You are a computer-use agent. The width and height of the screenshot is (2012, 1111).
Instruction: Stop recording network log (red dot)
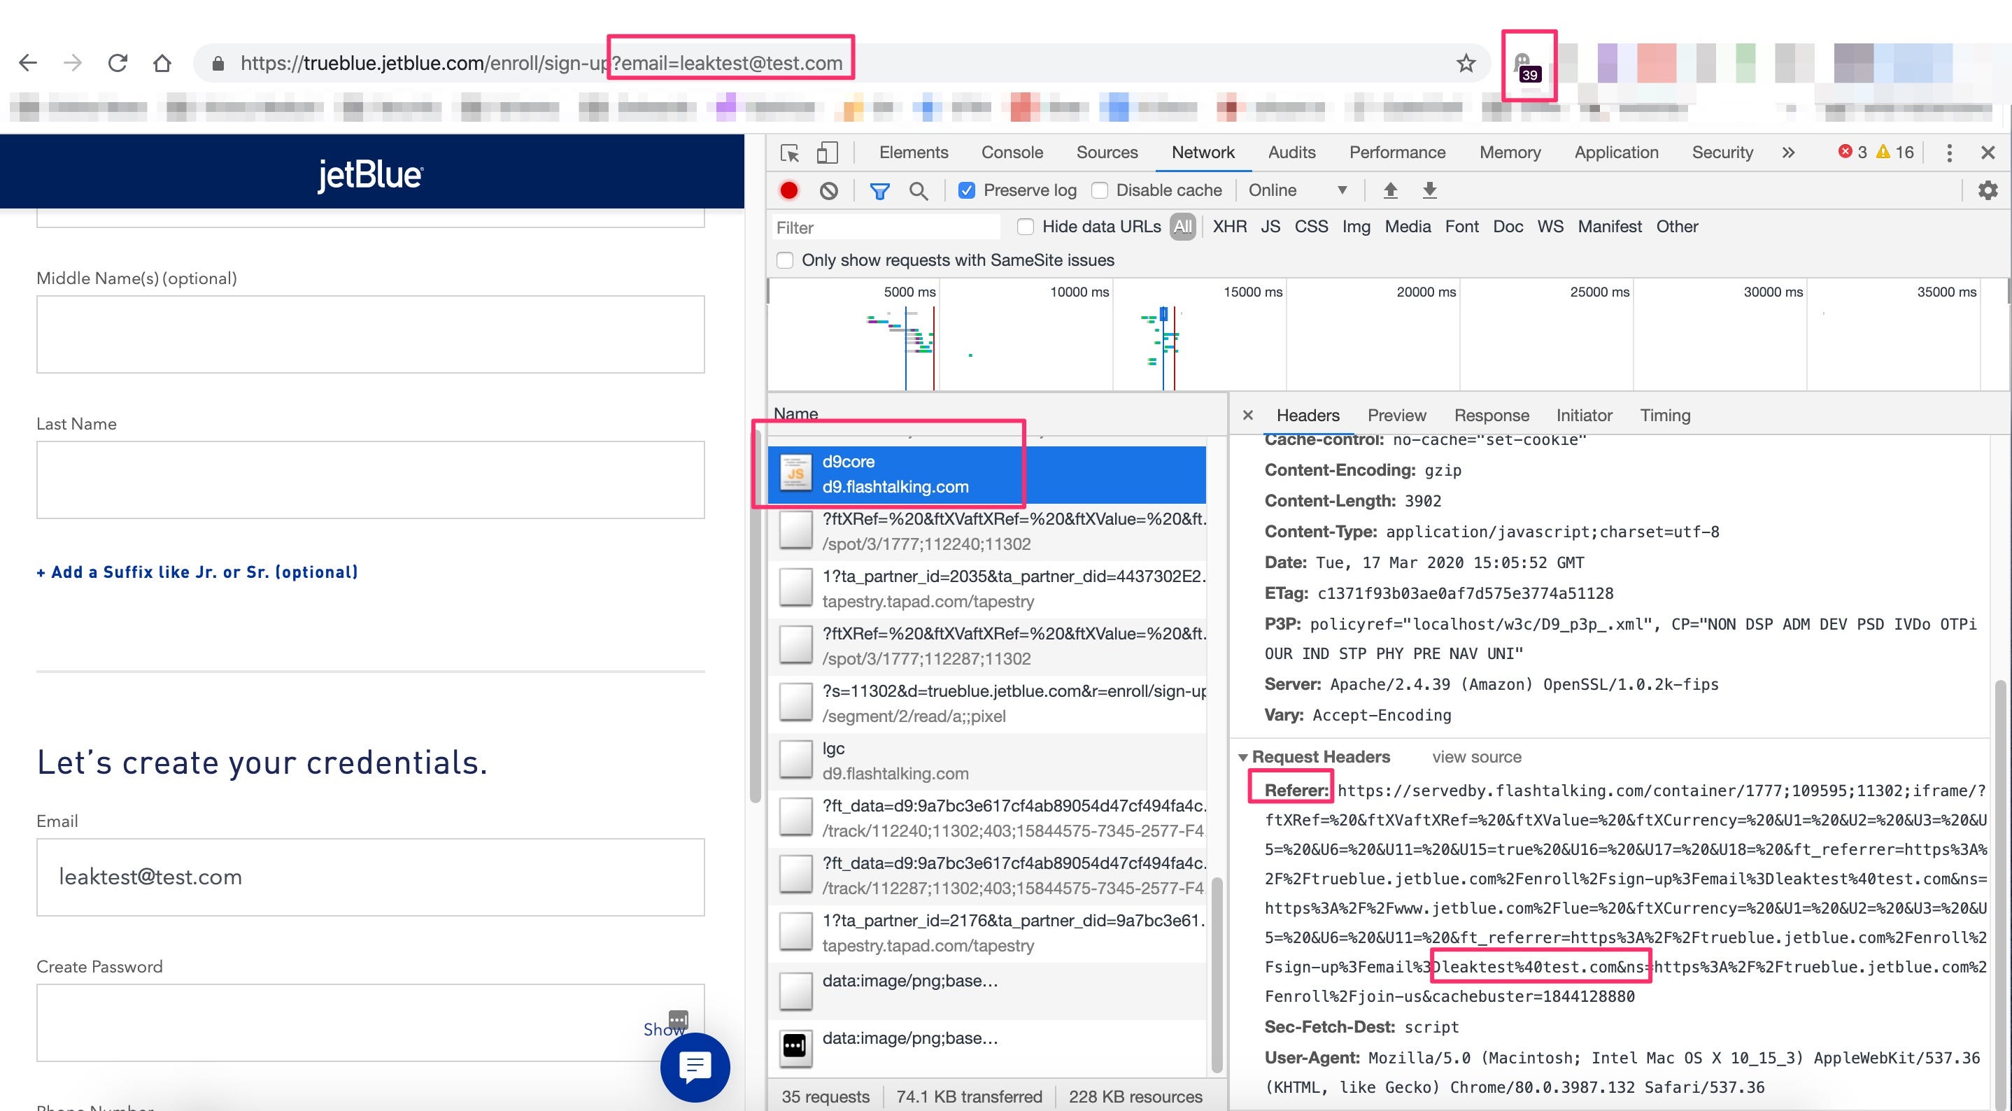coord(789,190)
